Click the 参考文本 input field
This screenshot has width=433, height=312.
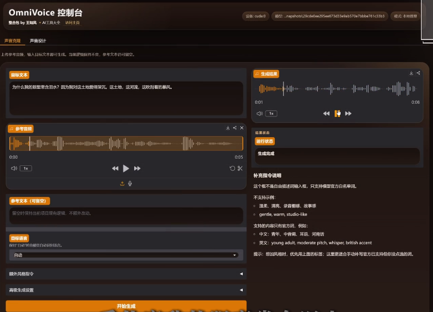tap(126, 215)
